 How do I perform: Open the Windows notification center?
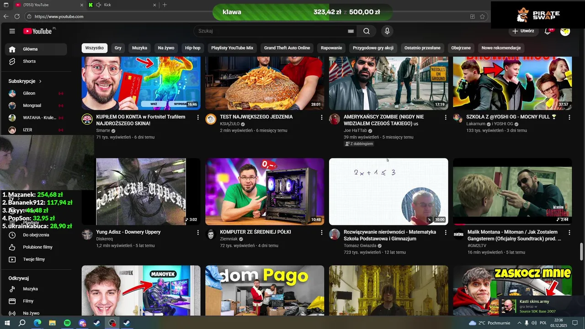click(x=575, y=323)
